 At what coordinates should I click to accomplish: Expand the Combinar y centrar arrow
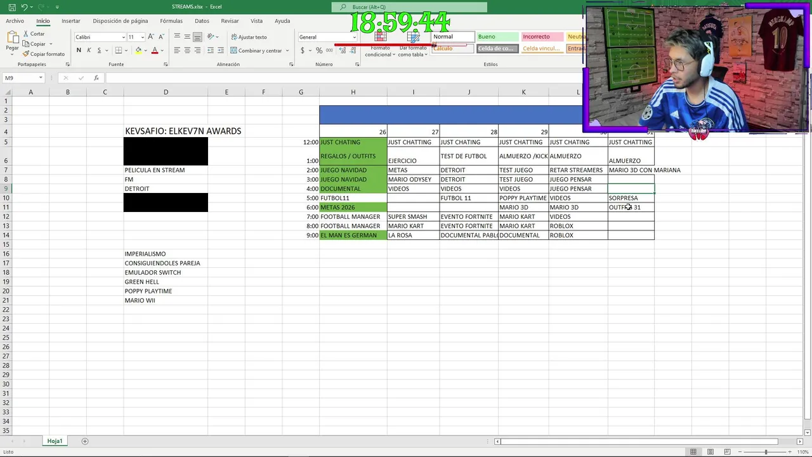287,51
